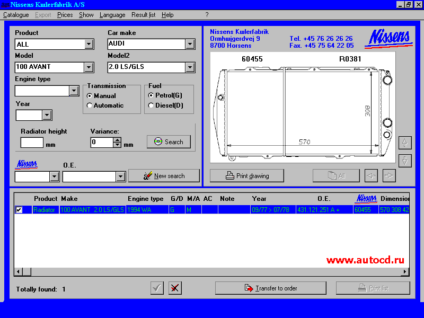This screenshot has width=424, height=318.
Task: Click the application icon in the title bar
Action: coord(5,5)
